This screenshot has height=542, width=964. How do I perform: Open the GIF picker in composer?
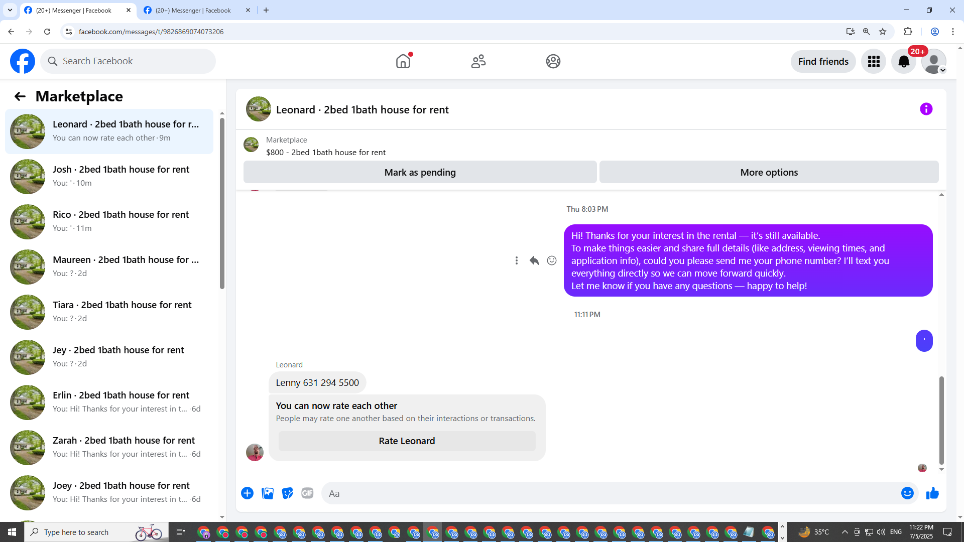(307, 493)
